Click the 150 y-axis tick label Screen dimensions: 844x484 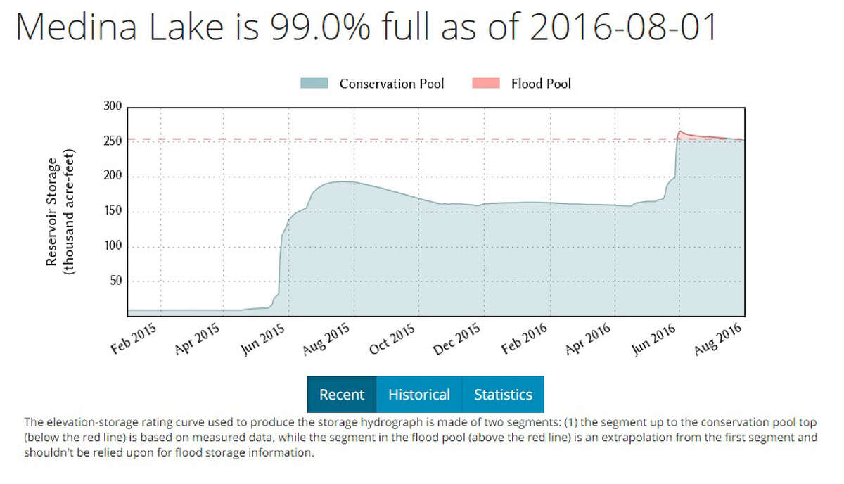(x=114, y=212)
